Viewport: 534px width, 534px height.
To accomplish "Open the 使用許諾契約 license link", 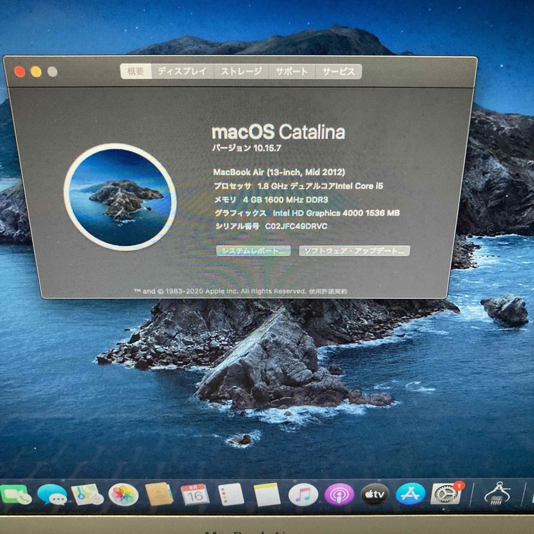I will pyautogui.click(x=328, y=292).
